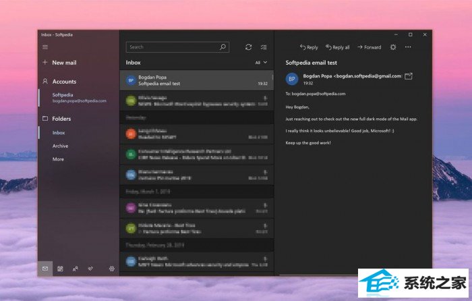Click sender BP avatar in reading pane

292,79
